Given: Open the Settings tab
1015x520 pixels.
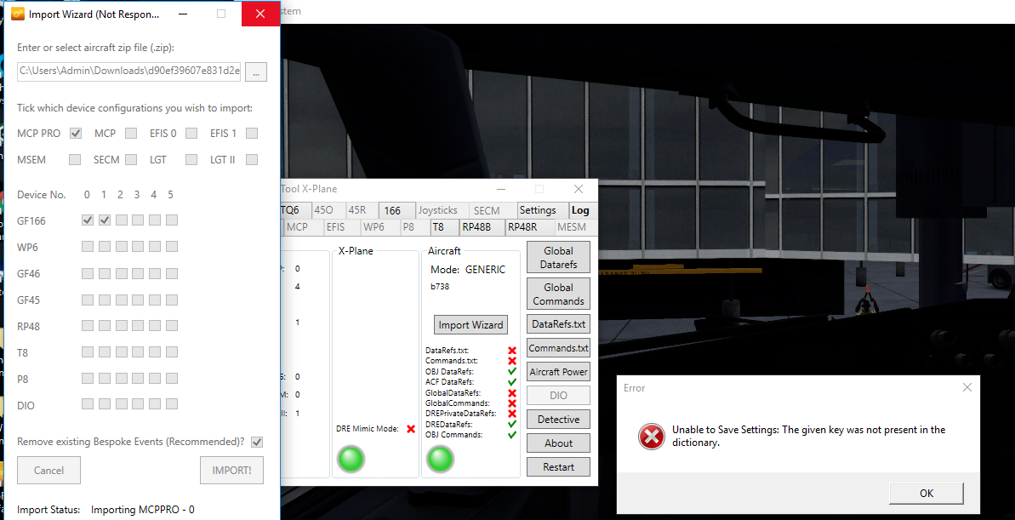Looking at the screenshot, I should [538, 210].
